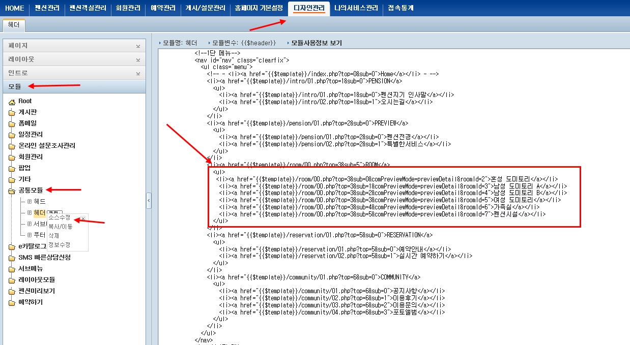Close the context menu with X

[83, 218]
